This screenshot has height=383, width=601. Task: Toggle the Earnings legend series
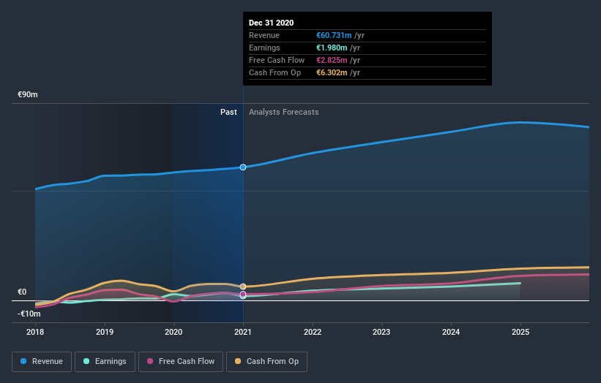[105, 362]
